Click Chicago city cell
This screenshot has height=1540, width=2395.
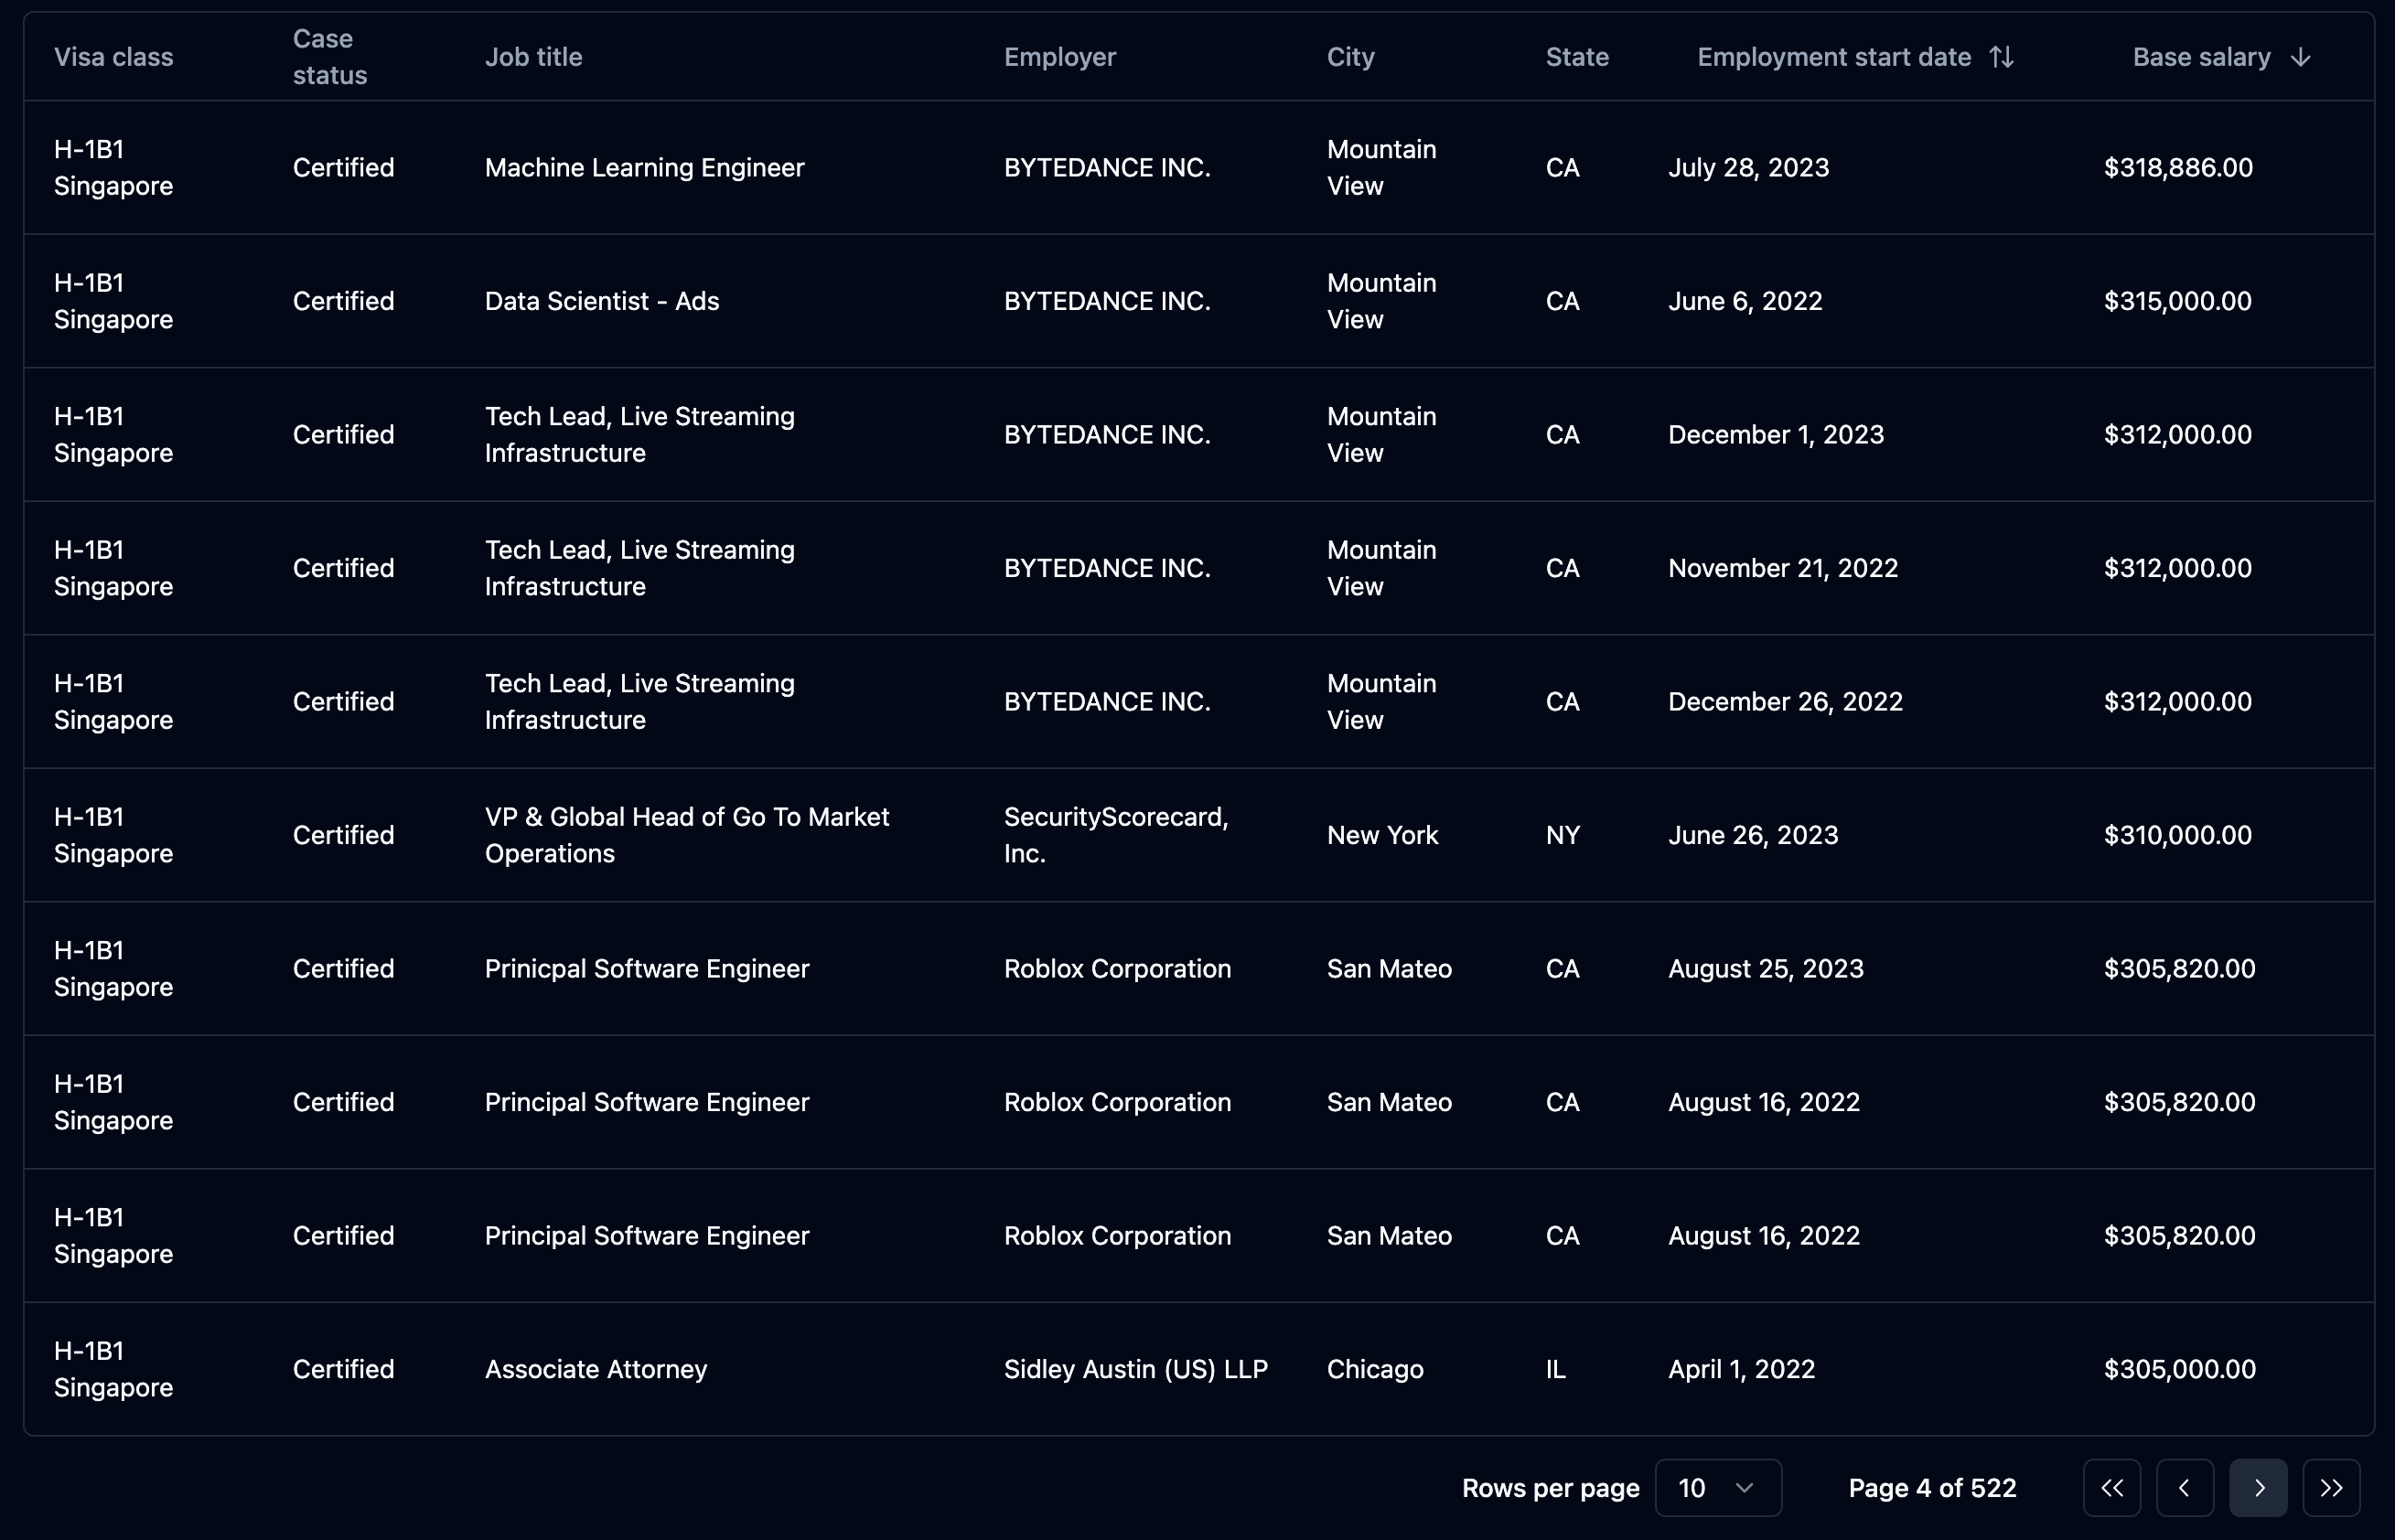[1375, 1369]
